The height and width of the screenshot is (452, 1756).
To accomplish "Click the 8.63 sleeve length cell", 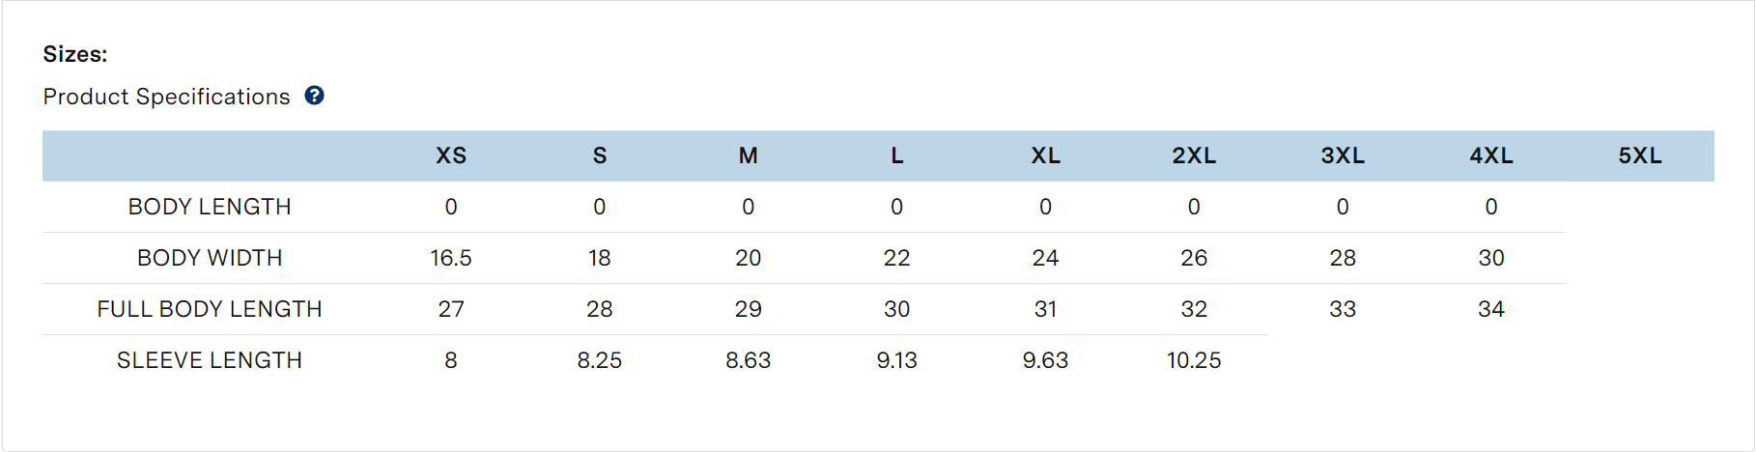I will pos(749,360).
